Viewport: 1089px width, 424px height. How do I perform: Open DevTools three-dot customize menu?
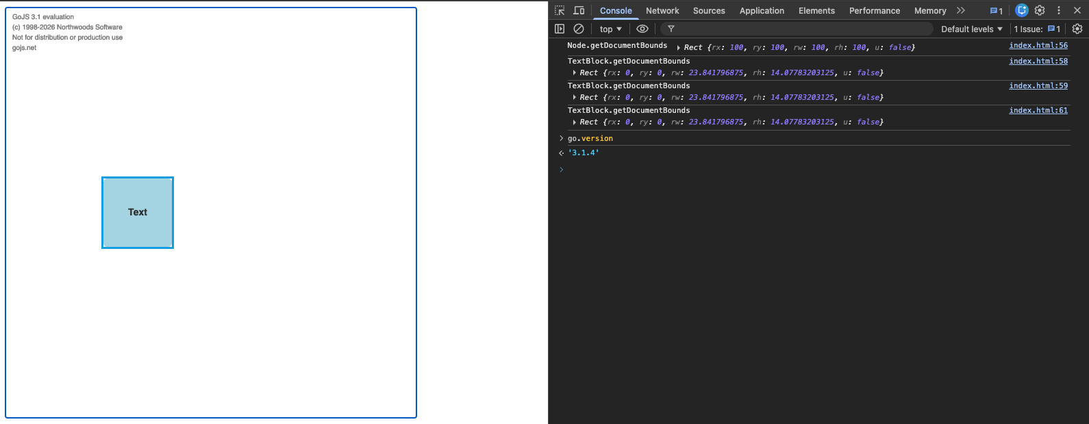pos(1059,10)
